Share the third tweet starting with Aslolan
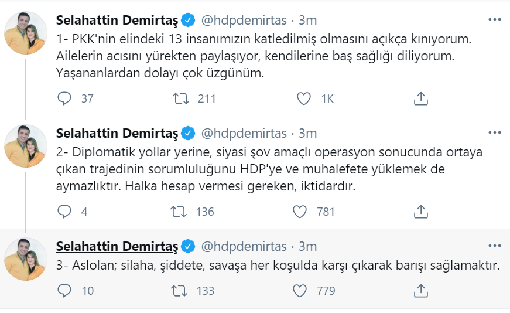This screenshot has width=510, height=313. (420, 290)
